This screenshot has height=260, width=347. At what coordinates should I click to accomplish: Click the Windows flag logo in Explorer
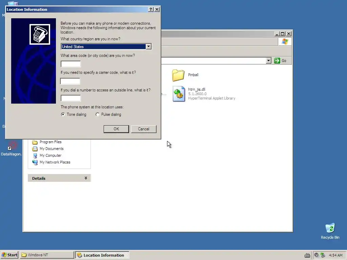point(285,42)
